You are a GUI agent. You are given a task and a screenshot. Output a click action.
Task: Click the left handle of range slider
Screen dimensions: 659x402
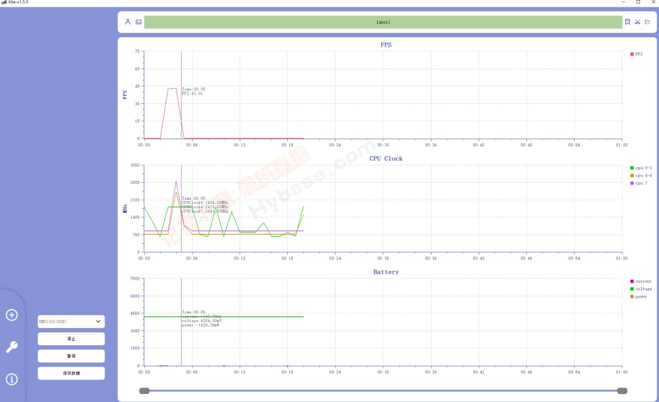(144, 390)
